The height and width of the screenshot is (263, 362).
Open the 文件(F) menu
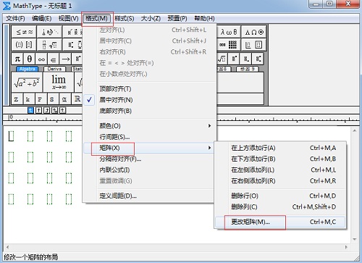tap(15, 18)
